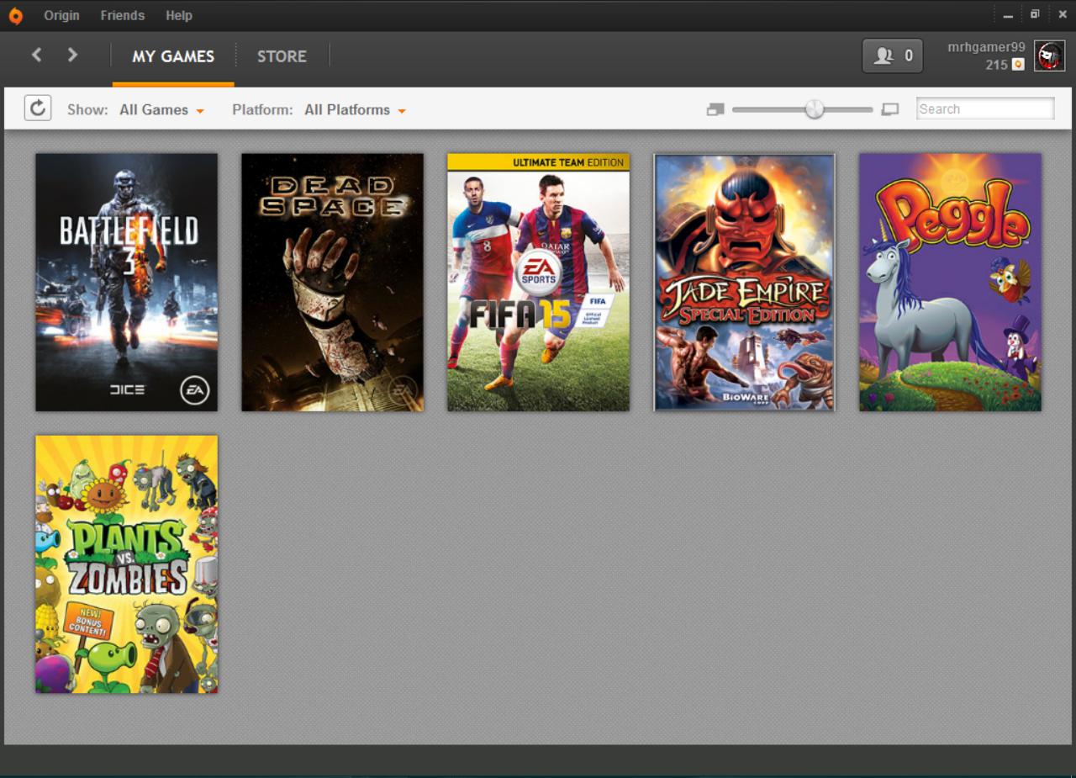Select the Jade Empire Special Edition cover
This screenshot has height=778, width=1076.
pos(745,283)
